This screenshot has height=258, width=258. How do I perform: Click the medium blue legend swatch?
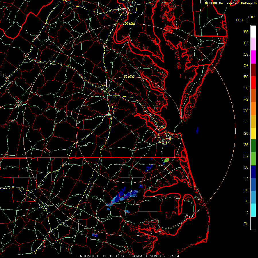click(253, 184)
